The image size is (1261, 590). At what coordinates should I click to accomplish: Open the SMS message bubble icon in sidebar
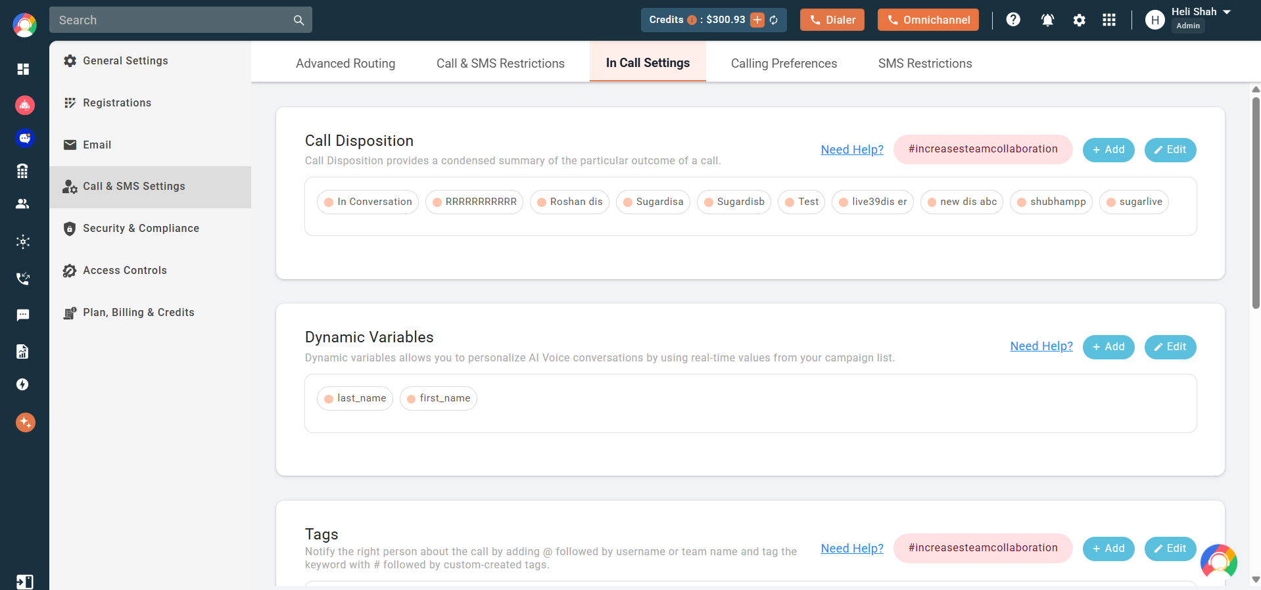(23, 315)
